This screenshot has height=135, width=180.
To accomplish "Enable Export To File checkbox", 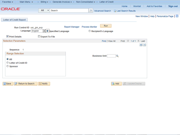I will 39,36.
